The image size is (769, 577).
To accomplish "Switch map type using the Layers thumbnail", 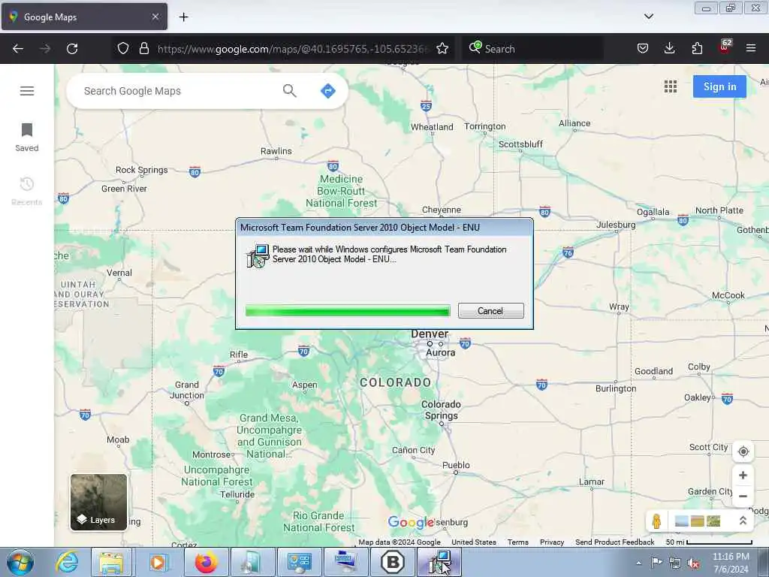I will (x=98, y=502).
